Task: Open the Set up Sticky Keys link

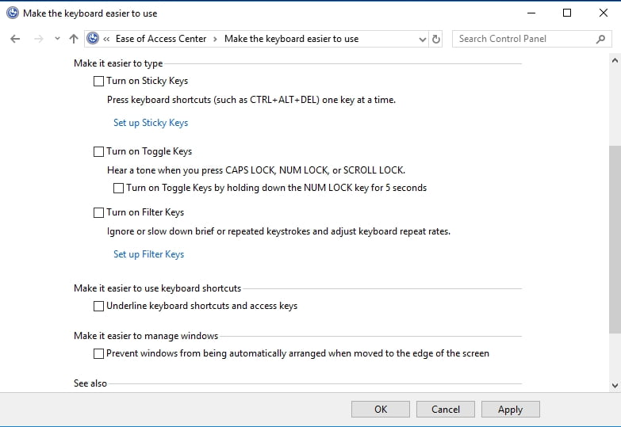Action: point(151,123)
